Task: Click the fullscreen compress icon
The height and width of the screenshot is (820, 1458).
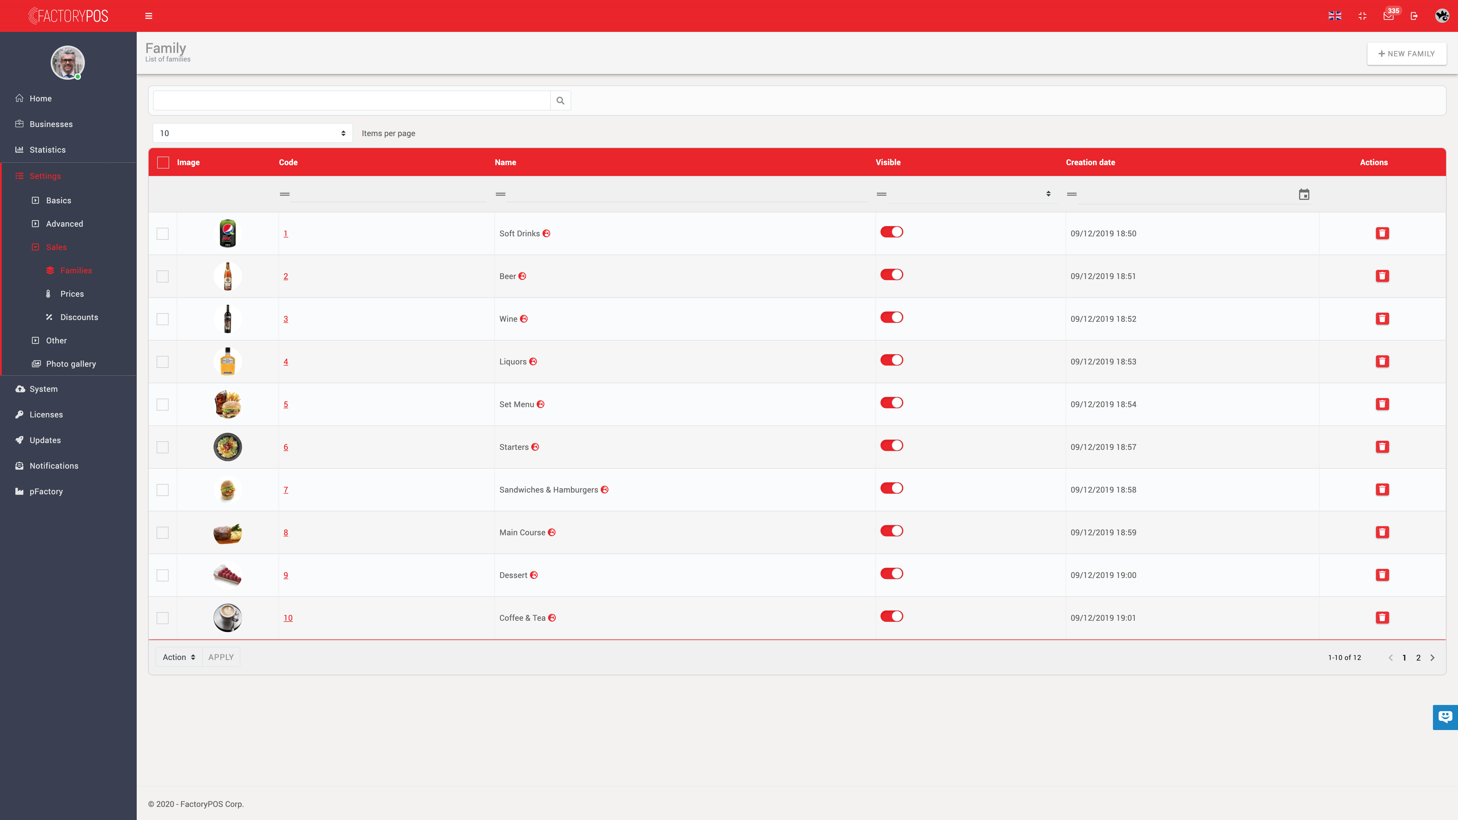Action: click(1362, 16)
